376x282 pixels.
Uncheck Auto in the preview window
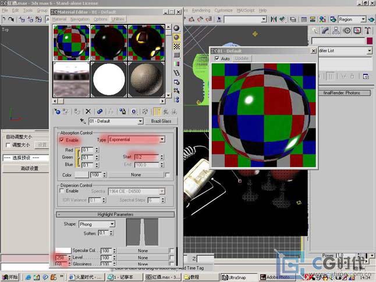pyautogui.click(x=218, y=59)
